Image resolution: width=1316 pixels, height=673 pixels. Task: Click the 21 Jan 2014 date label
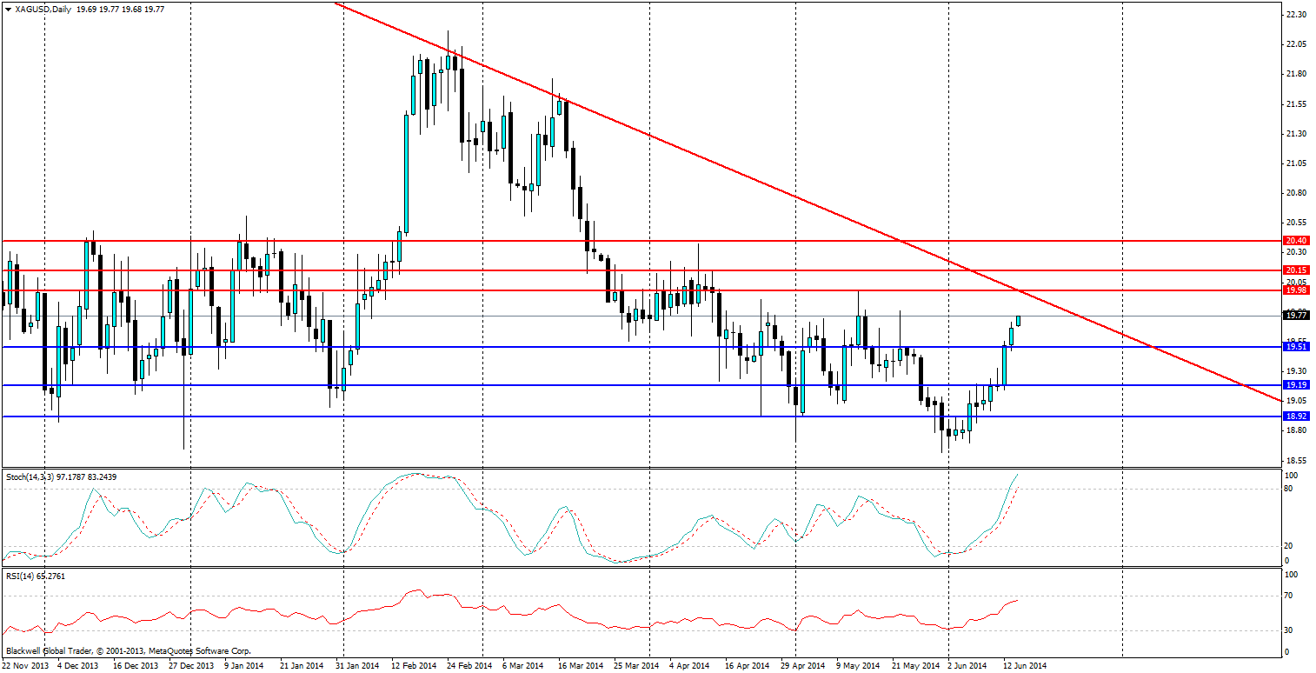point(302,666)
